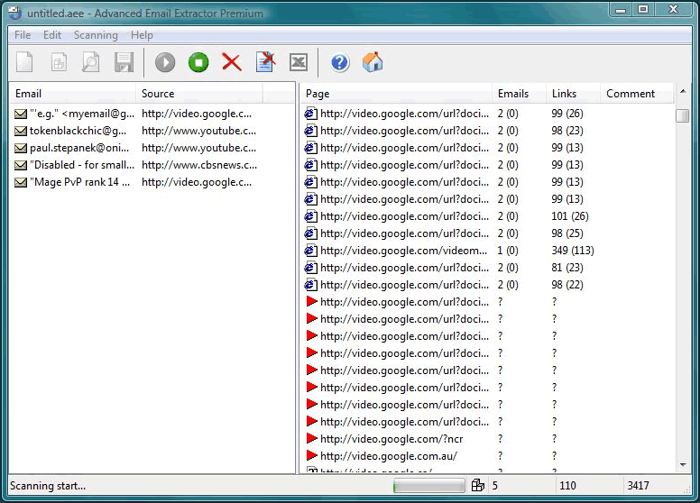Click the gray Excel export icon

tap(299, 62)
